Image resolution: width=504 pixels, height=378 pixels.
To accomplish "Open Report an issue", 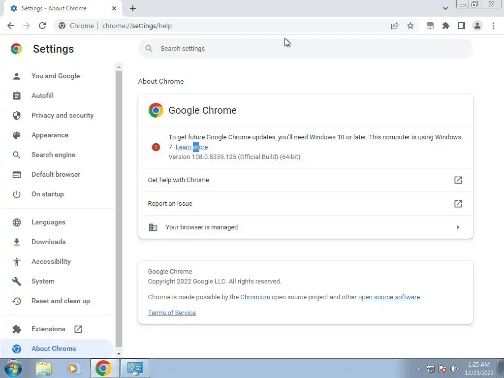I will coord(305,204).
